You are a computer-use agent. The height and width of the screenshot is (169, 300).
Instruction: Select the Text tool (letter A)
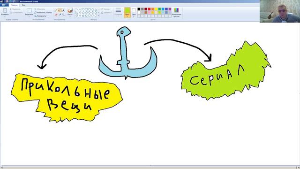point(63,10)
